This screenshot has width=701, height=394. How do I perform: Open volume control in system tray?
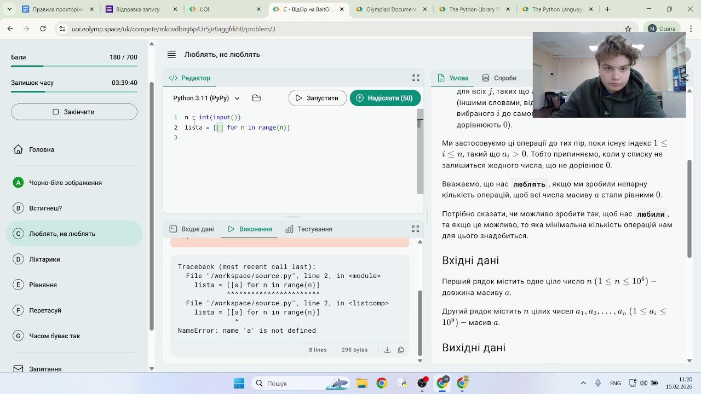643,383
